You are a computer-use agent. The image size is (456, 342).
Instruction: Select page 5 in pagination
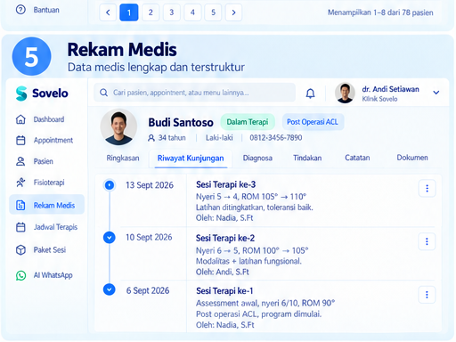pyautogui.click(x=213, y=12)
